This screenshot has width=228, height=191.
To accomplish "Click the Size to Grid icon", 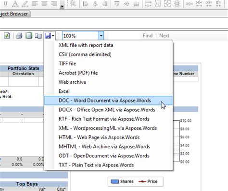I will point(177,4).
